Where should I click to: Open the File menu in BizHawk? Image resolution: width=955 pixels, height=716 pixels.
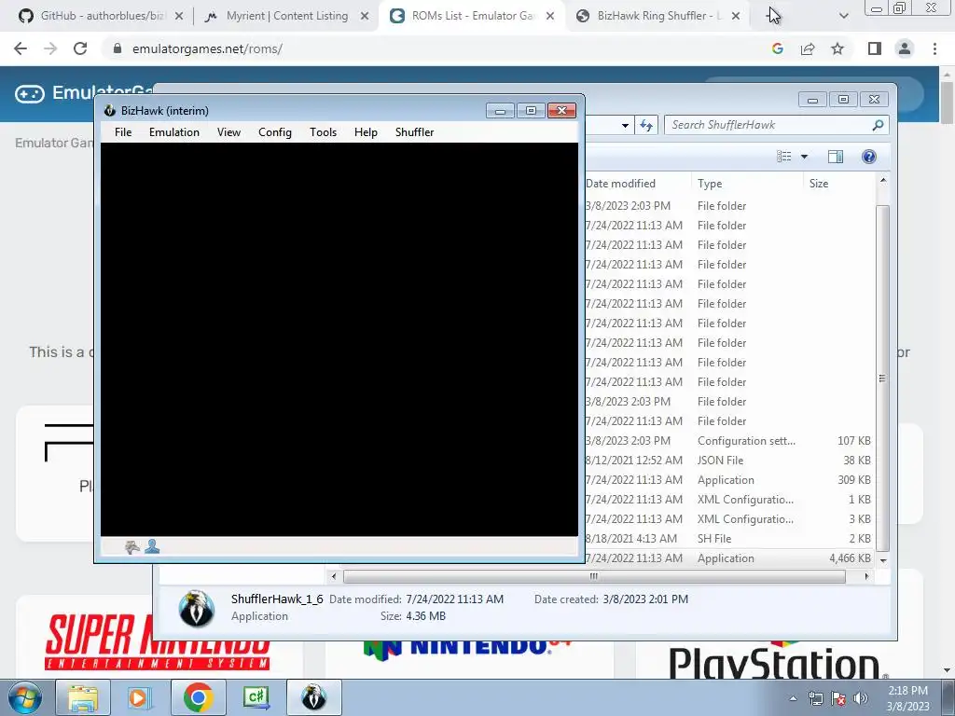click(x=123, y=132)
